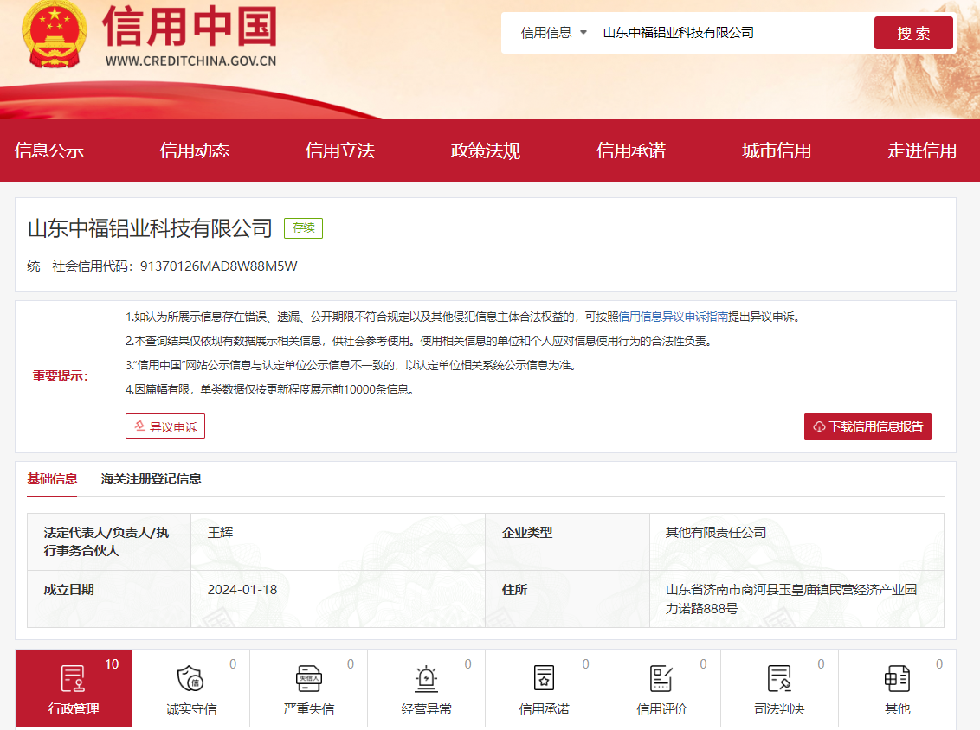The height and width of the screenshot is (730, 980).
Task: Click the 住所 field label
Action: [514, 590]
